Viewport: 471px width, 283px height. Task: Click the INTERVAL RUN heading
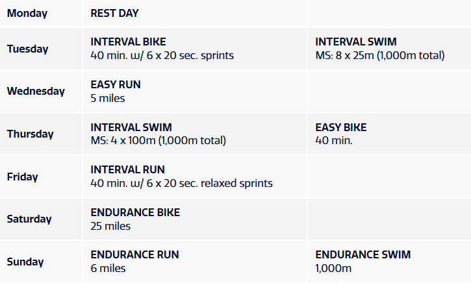point(128,169)
